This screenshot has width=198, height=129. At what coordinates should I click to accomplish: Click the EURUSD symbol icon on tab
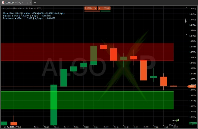tap(3, 3)
